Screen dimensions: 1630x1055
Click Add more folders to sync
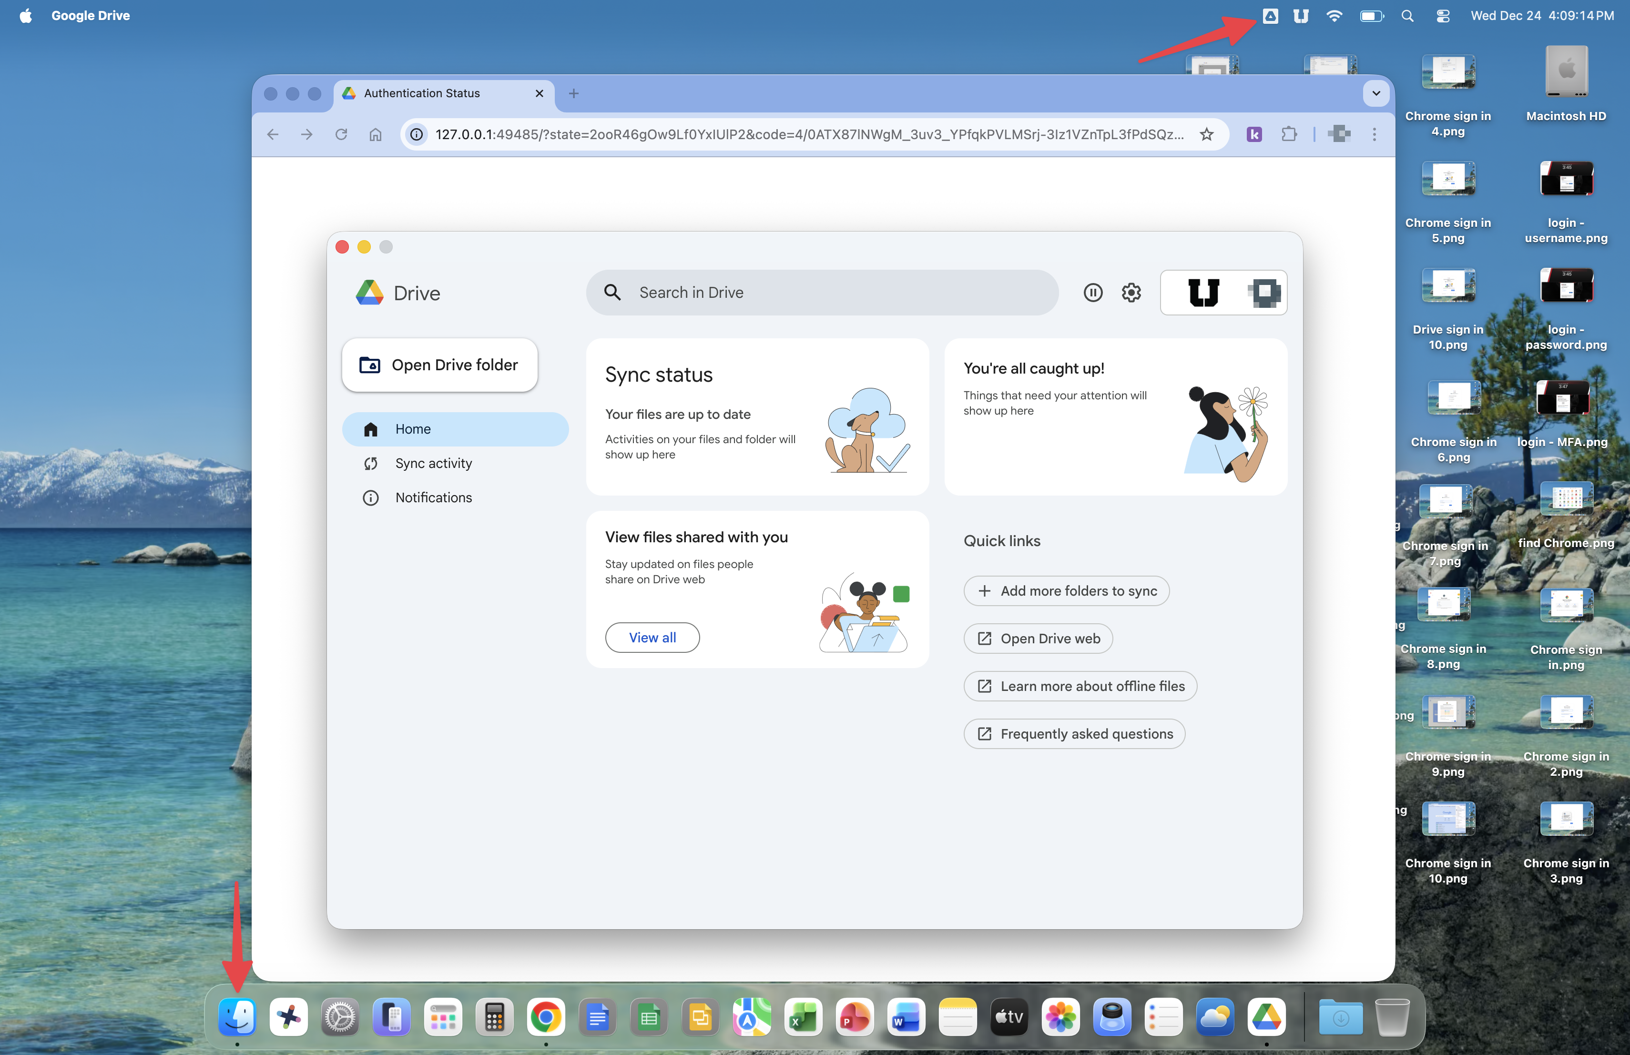pos(1066,591)
